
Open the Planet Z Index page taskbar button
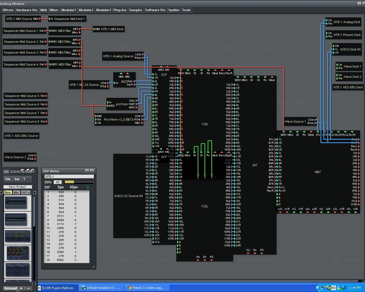147,288
